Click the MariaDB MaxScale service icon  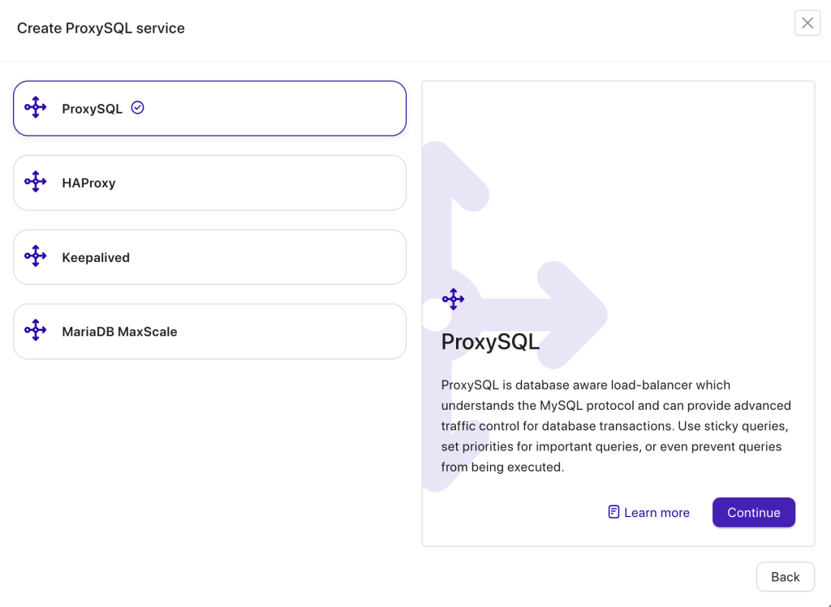pyautogui.click(x=35, y=331)
